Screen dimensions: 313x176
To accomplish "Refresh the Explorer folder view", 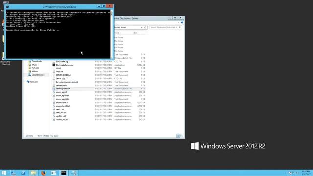I will pos(145,27).
